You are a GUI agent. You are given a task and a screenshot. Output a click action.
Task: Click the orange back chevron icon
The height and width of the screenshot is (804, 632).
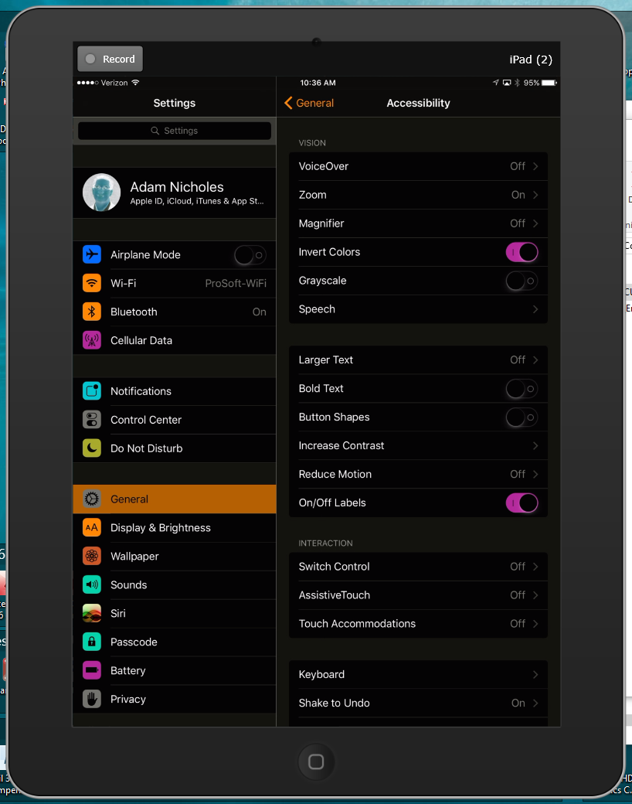tap(289, 103)
